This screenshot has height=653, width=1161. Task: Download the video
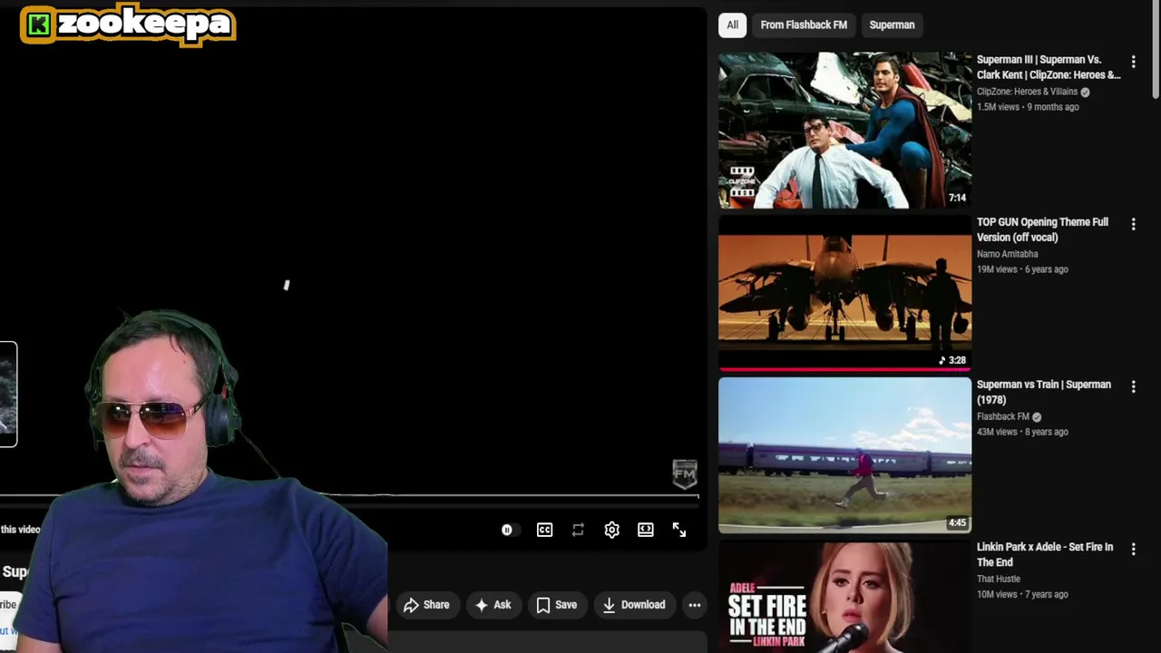coord(633,605)
